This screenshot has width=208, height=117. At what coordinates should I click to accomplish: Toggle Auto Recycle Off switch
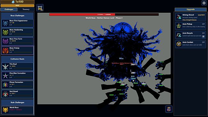(x=203, y=33)
